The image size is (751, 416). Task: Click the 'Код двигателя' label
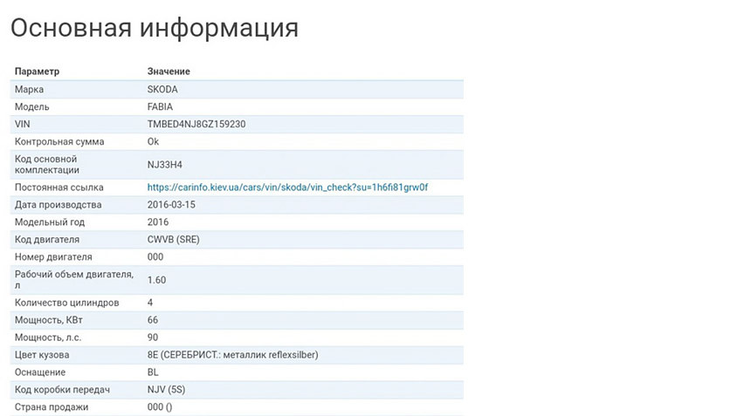point(47,240)
